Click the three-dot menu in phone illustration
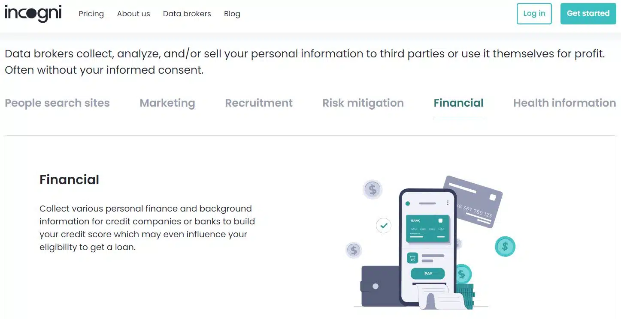This screenshot has height=319, width=621. coord(448,203)
